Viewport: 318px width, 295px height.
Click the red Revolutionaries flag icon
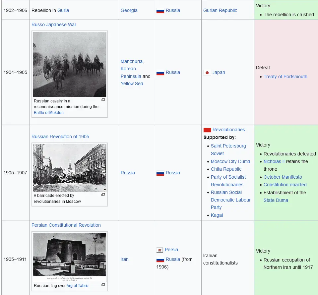pos(207,130)
